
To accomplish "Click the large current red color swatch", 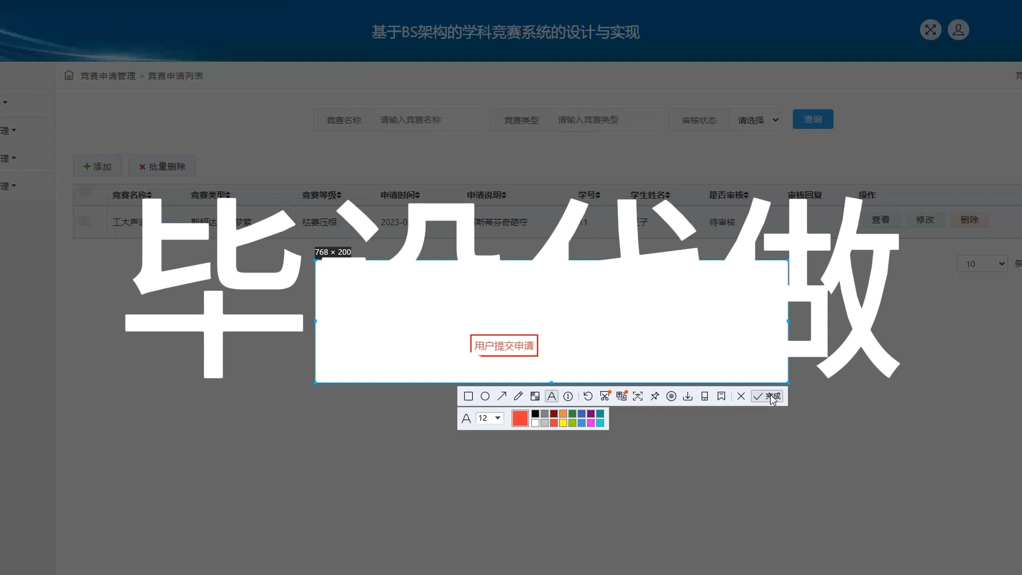I will pyautogui.click(x=520, y=418).
